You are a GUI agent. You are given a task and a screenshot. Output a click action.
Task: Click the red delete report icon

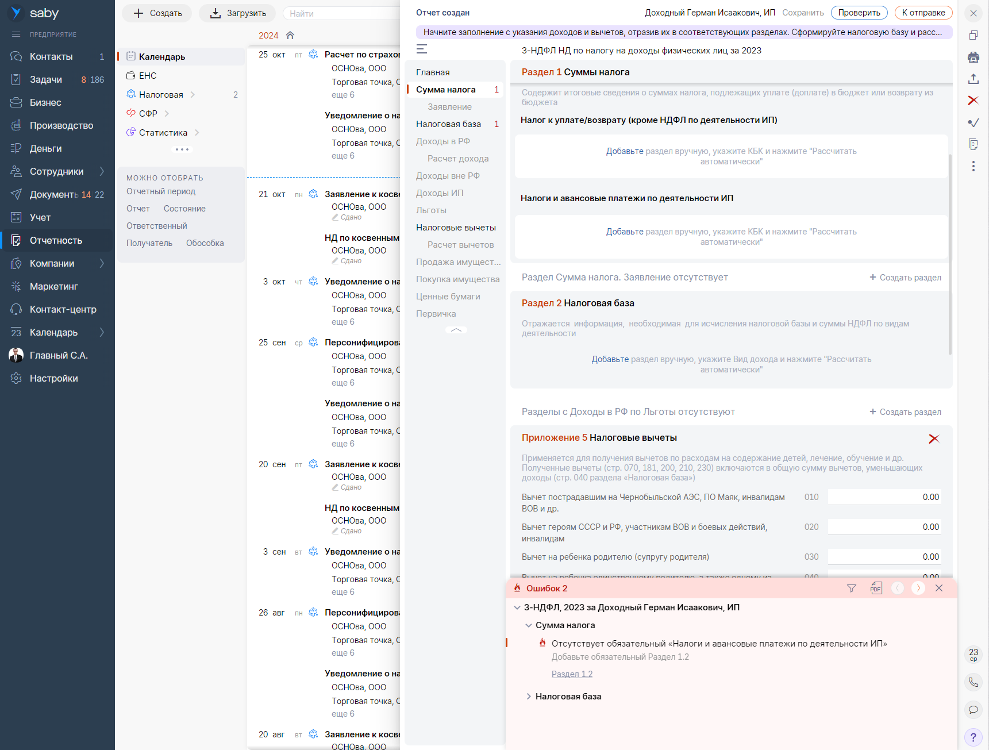pos(973,101)
